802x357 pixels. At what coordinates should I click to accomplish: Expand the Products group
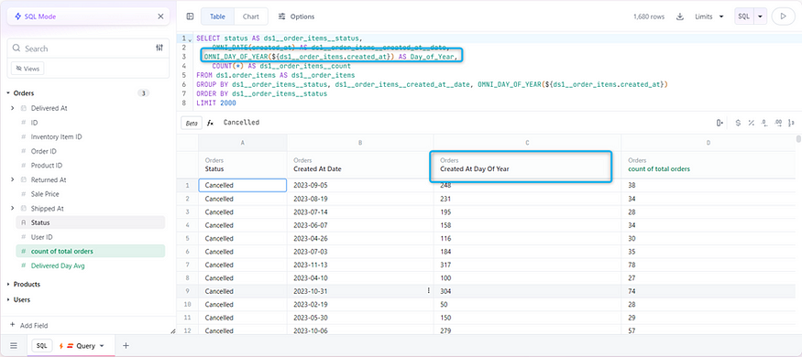point(8,285)
